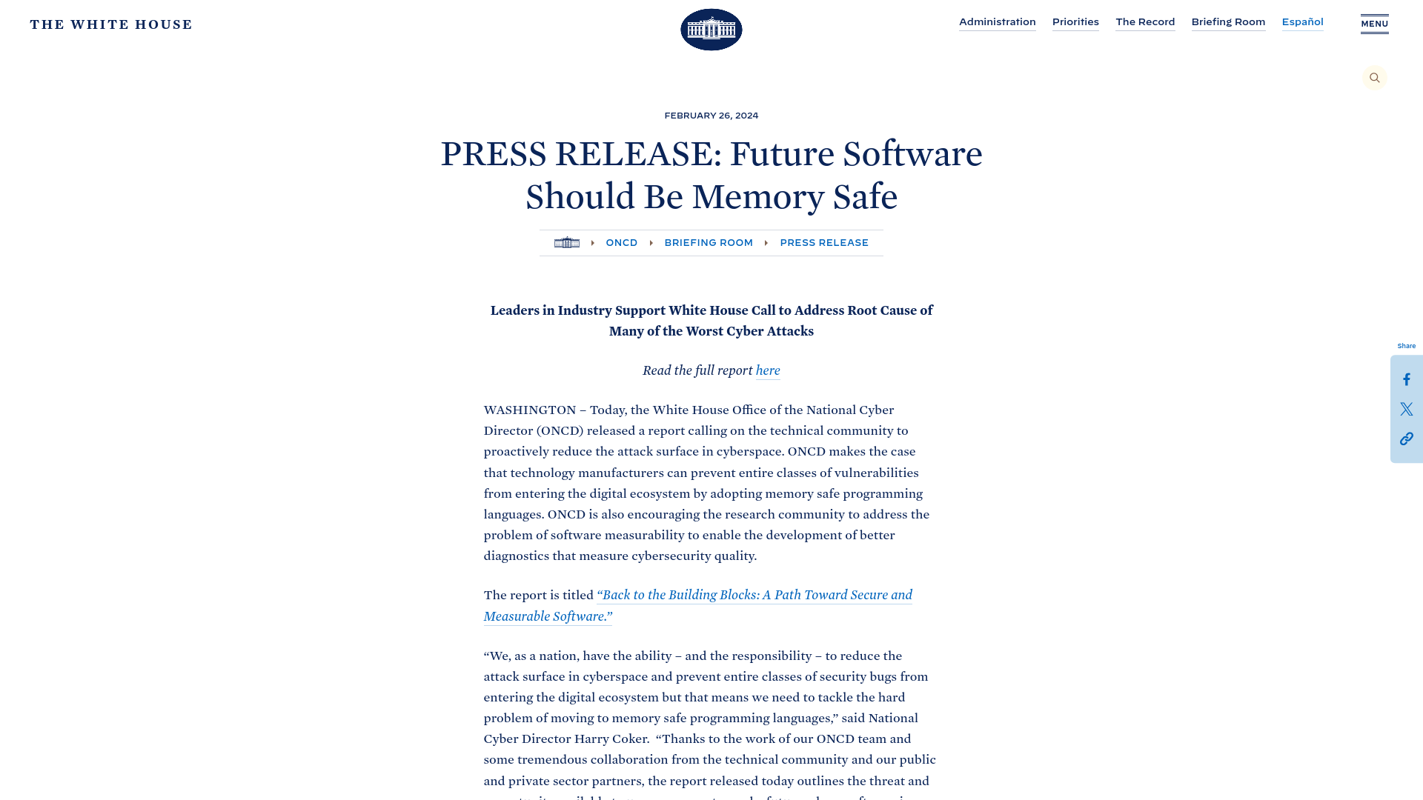Select the Español language option
The image size is (1423, 800).
coord(1303,21)
